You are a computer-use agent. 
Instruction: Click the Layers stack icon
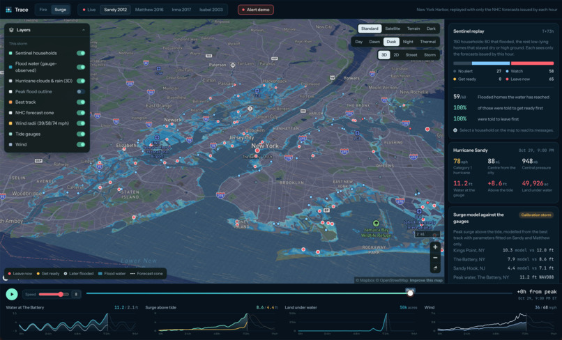coord(11,30)
